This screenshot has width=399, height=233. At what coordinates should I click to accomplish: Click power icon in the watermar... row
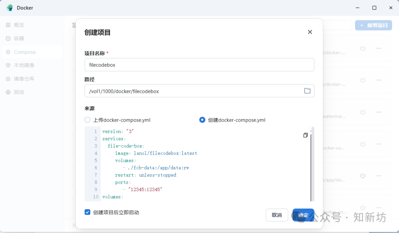[363, 112]
